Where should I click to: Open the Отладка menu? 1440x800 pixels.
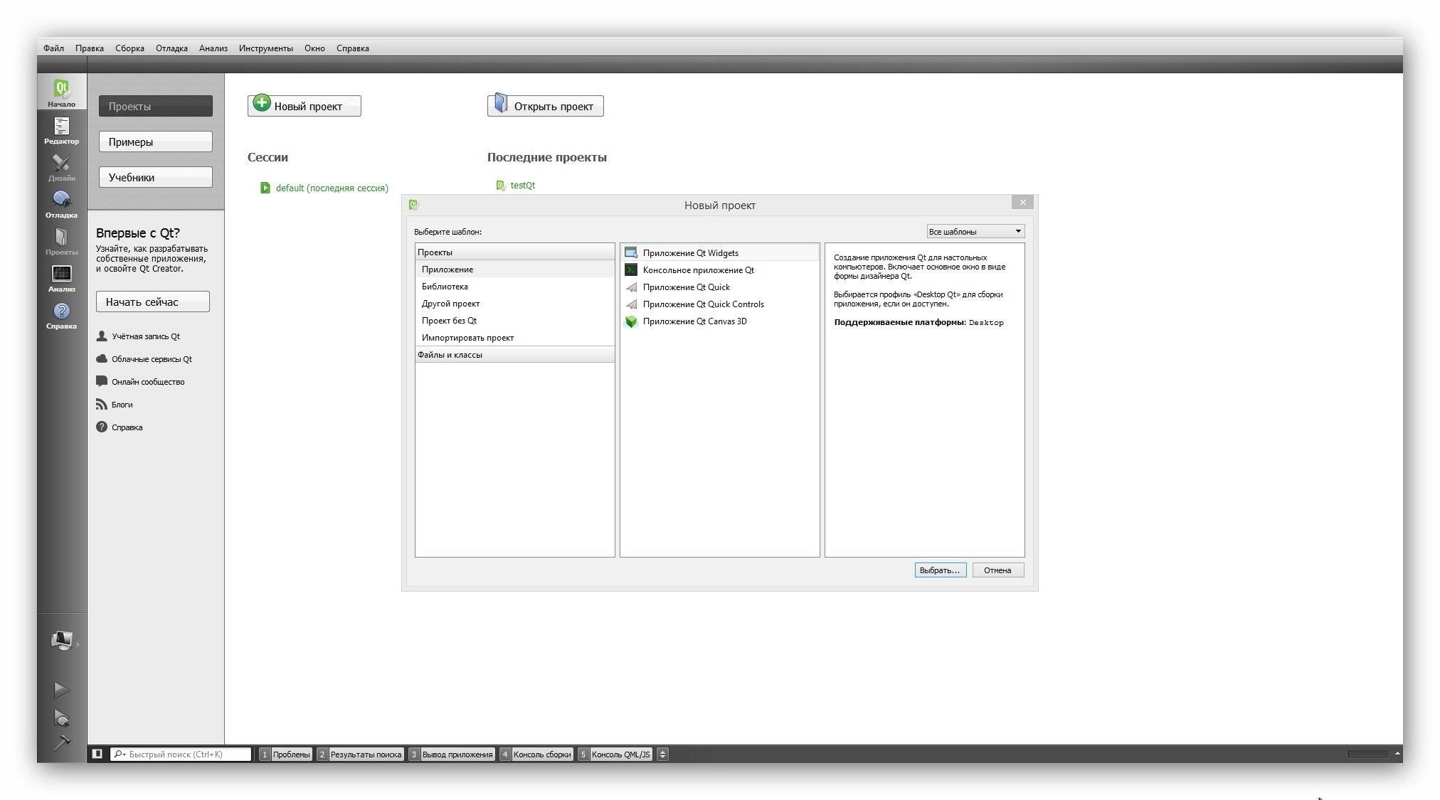171,48
